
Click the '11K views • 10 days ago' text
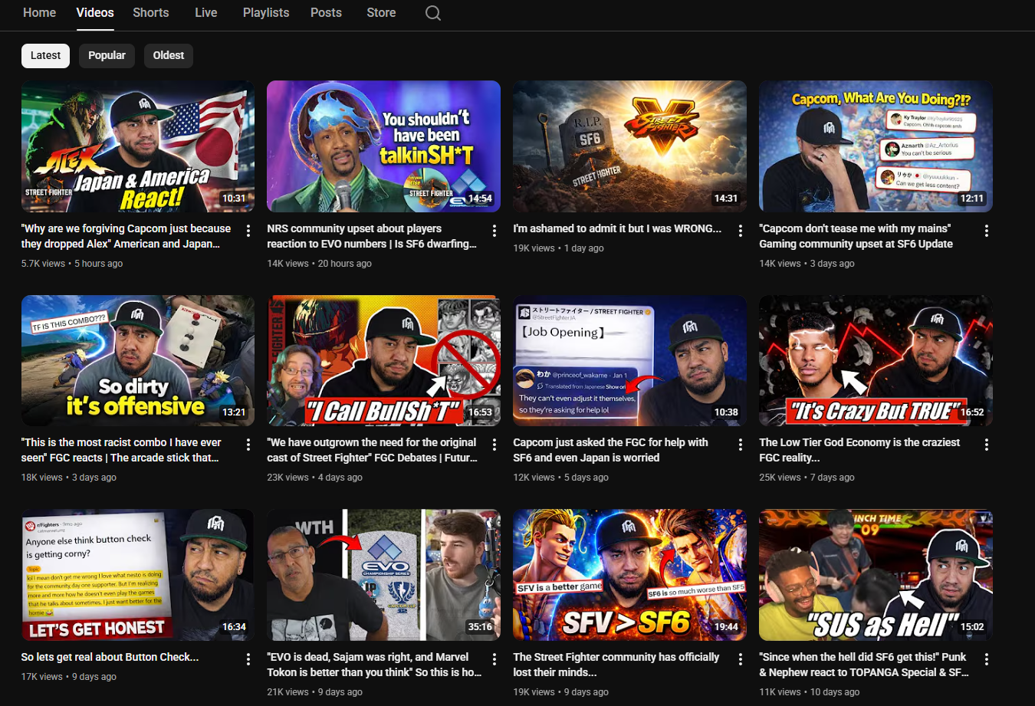[x=809, y=692]
